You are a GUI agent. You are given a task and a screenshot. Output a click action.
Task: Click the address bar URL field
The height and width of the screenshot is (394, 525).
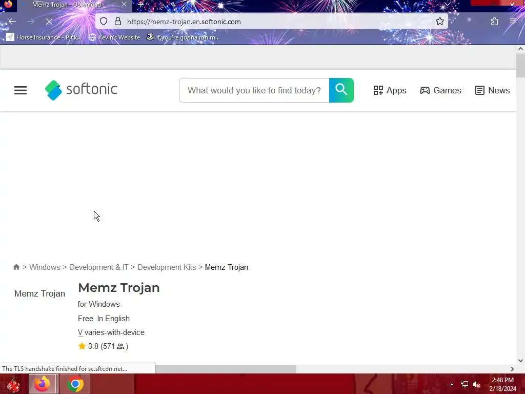tap(271, 22)
